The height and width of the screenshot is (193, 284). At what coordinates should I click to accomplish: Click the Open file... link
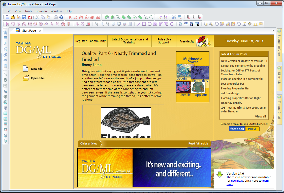pos(39,78)
